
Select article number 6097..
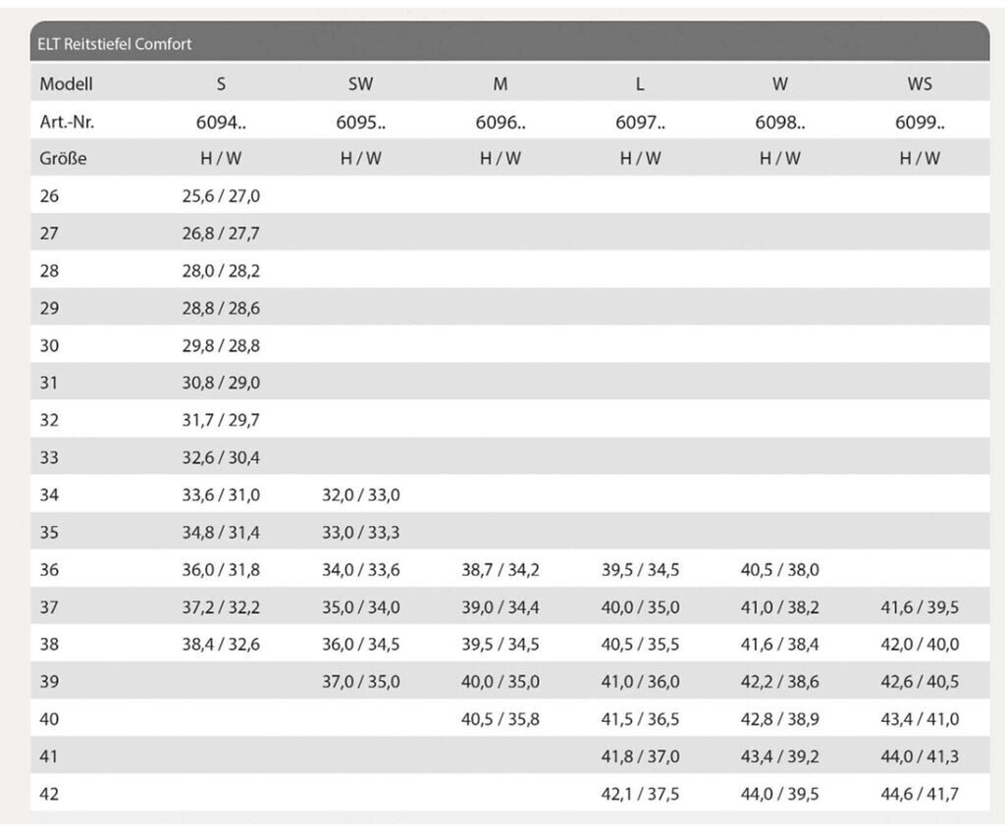pos(640,123)
